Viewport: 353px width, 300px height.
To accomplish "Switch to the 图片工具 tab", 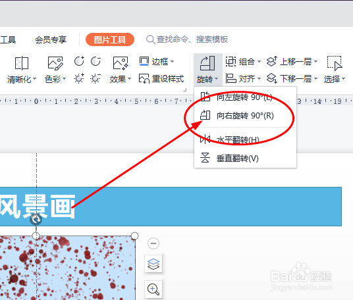I will [110, 39].
